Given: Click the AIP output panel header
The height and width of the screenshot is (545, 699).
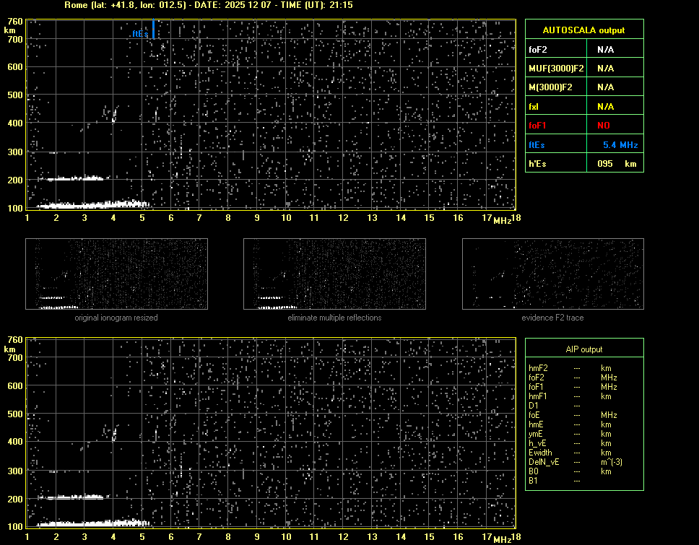Looking at the screenshot, I should point(583,349).
